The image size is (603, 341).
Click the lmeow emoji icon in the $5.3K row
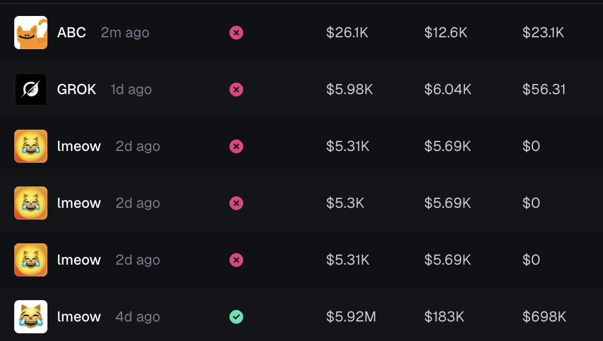[x=31, y=203]
